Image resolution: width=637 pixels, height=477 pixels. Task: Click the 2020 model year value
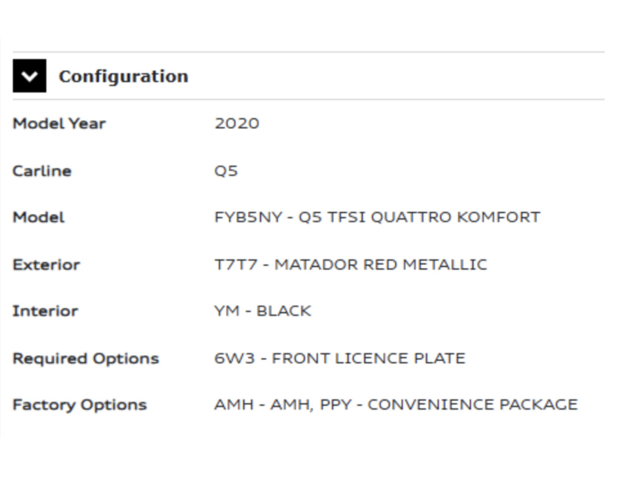[237, 124]
